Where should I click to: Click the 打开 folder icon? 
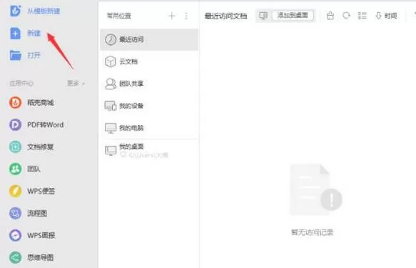16,55
